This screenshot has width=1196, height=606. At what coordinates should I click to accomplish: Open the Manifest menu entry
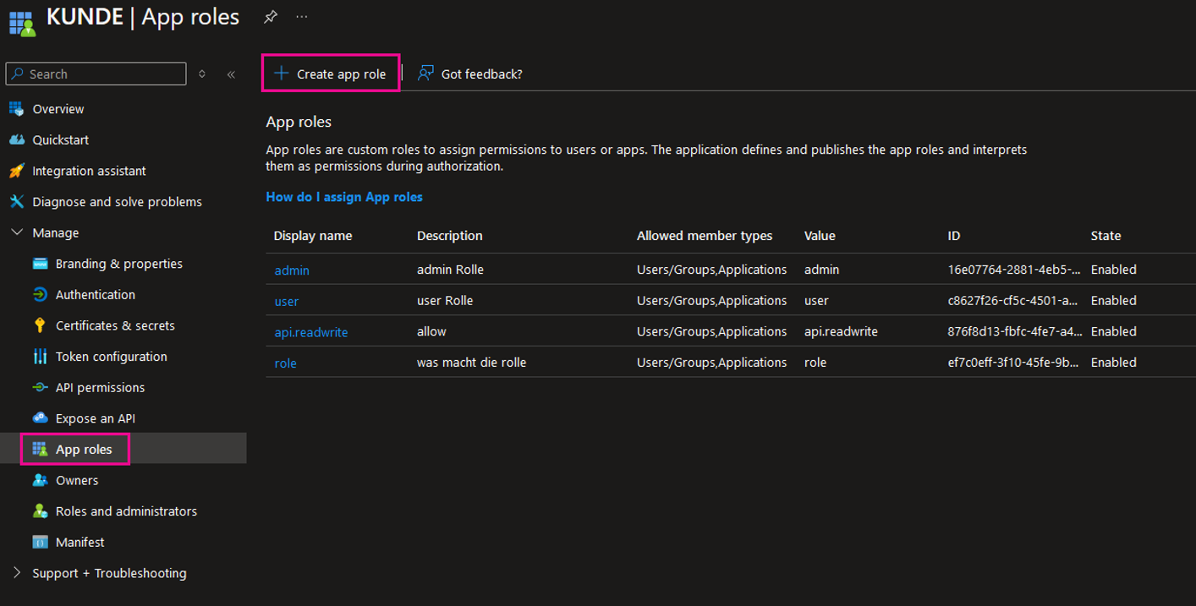coord(80,543)
